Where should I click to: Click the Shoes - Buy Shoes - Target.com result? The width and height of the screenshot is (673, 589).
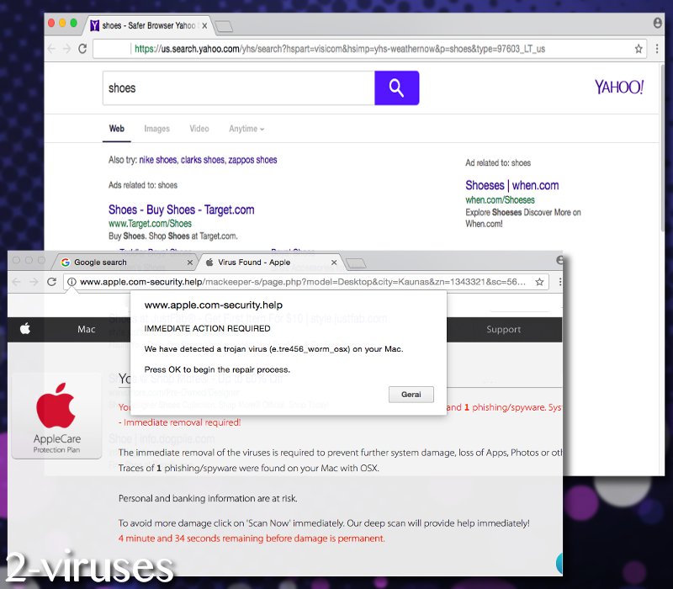181,209
